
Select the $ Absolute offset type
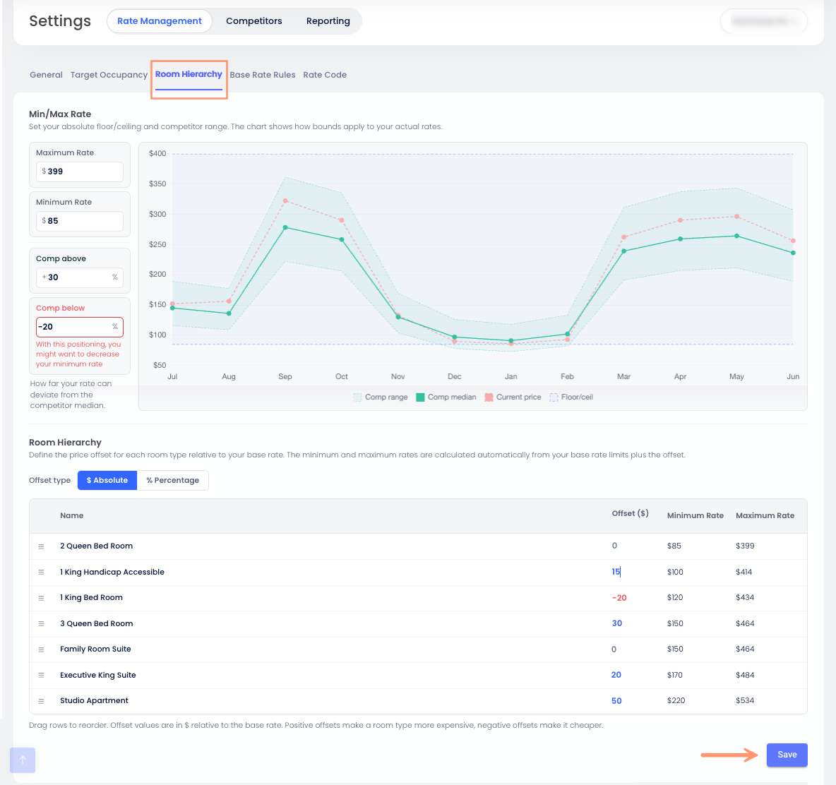click(107, 480)
